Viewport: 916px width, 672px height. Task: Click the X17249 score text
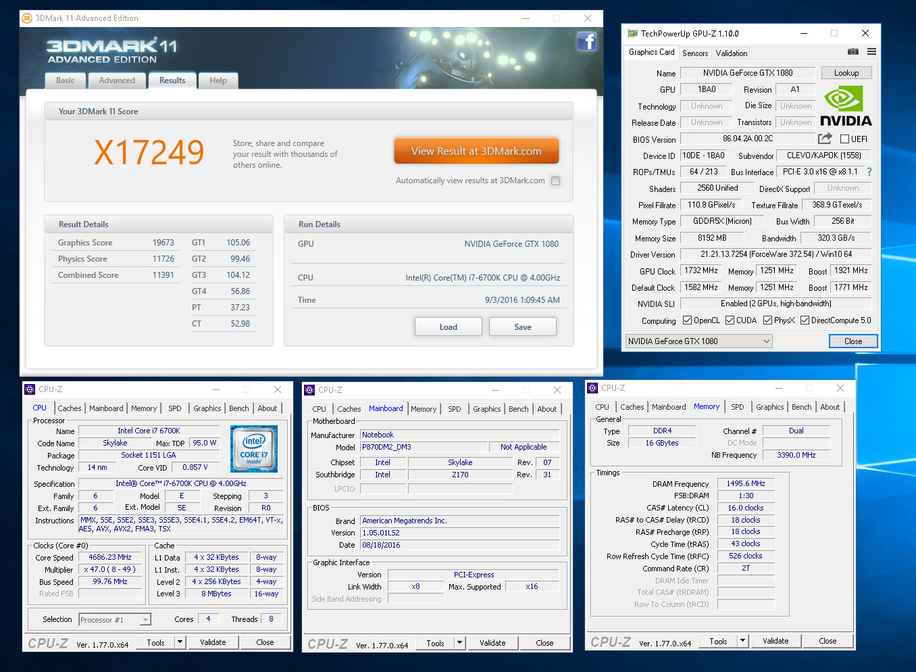[149, 152]
